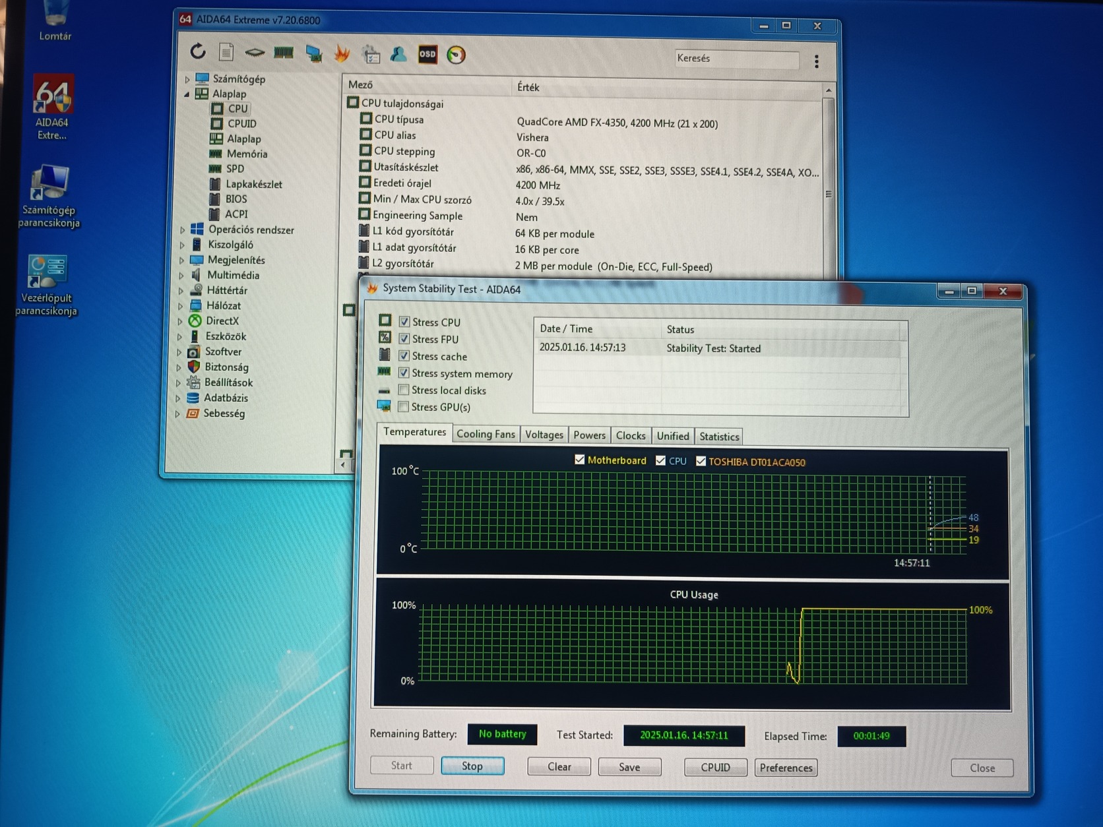Uncheck CPU temperature graph checkbox

click(660, 460)
